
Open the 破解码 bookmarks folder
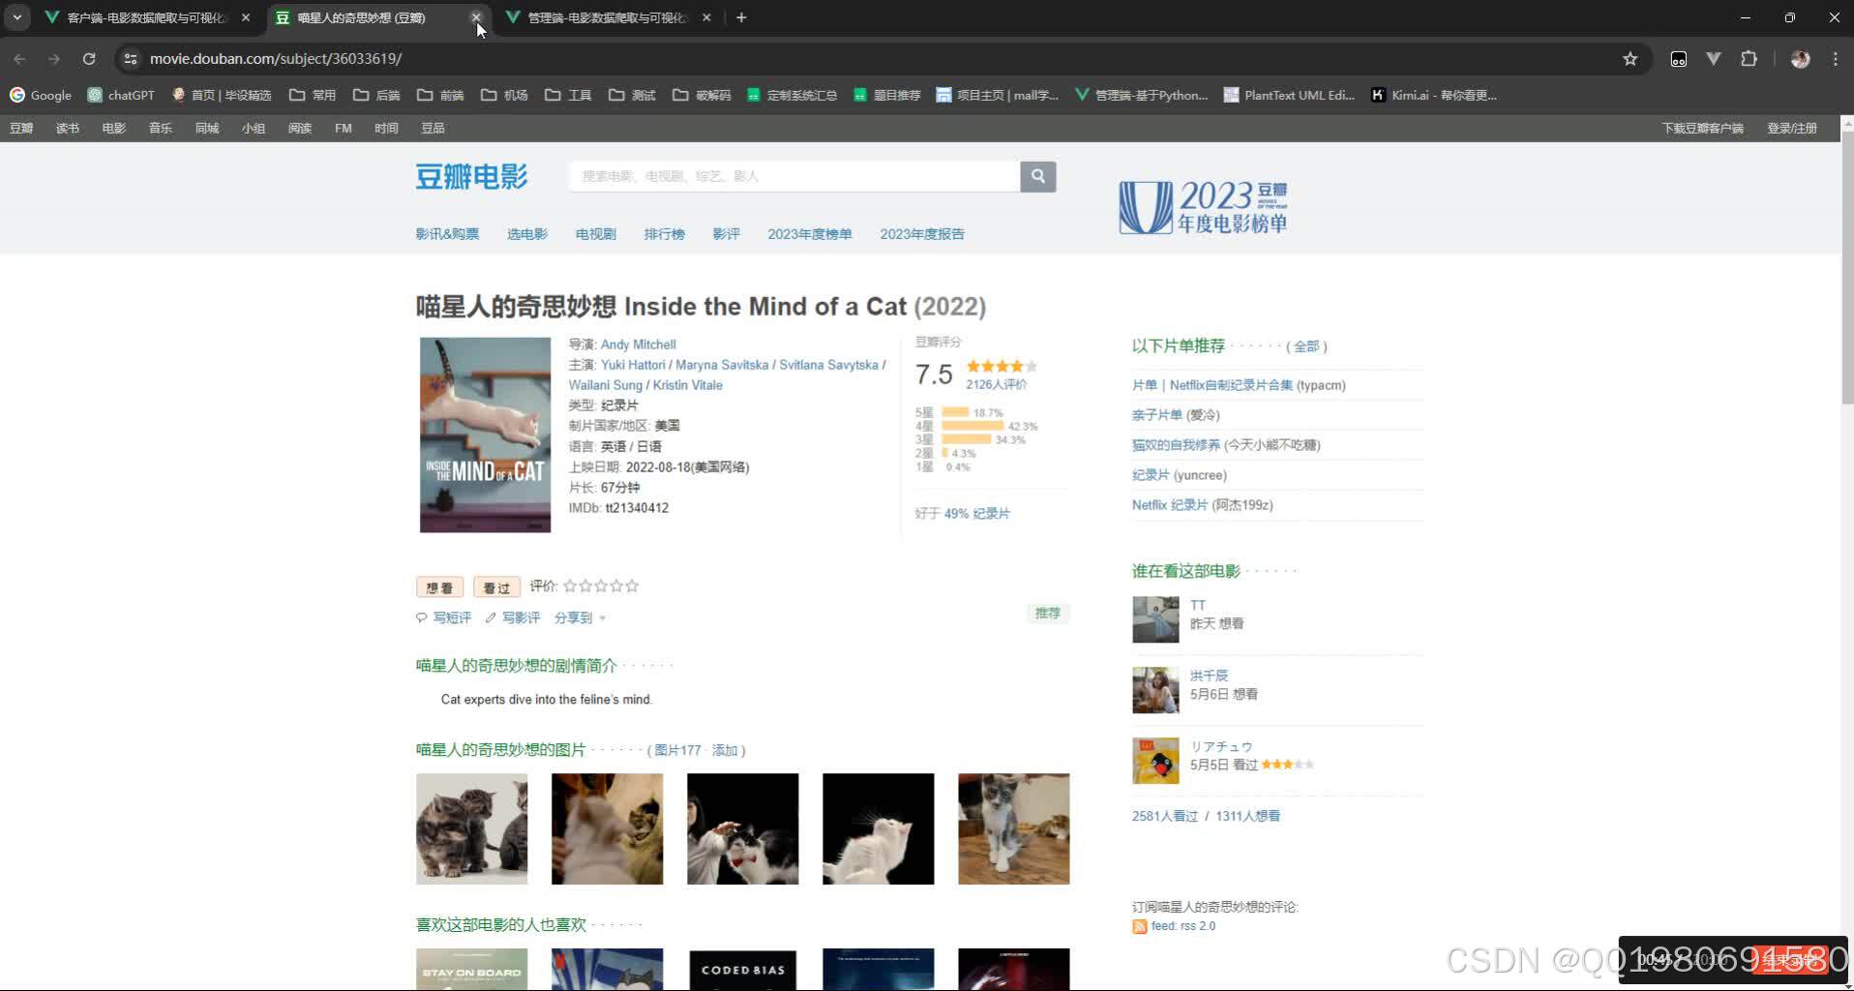pyautogui.click(x=702, y=95)
